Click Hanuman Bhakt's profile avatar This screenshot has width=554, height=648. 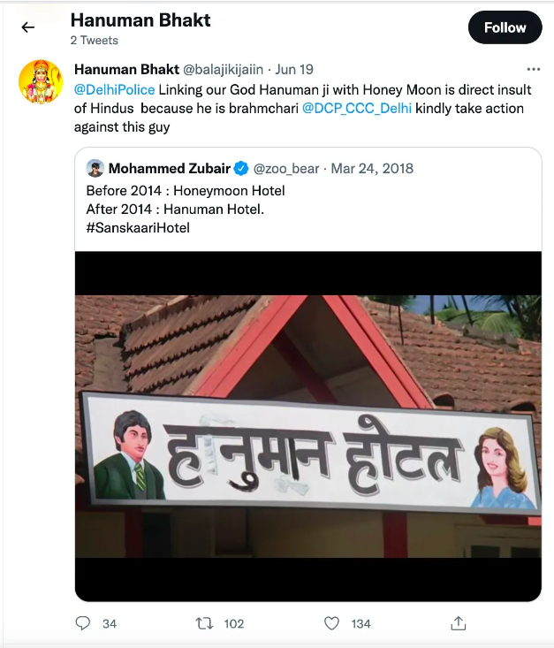pos(41,81)
